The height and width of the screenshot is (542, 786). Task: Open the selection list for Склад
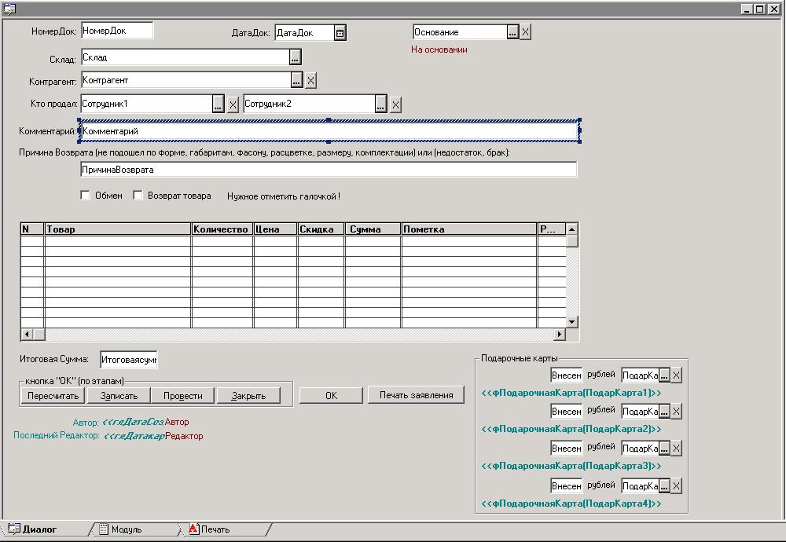pos(295,57)
